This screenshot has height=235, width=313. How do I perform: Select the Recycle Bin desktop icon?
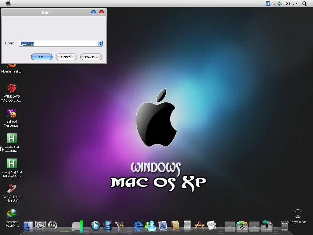[298, 216]
